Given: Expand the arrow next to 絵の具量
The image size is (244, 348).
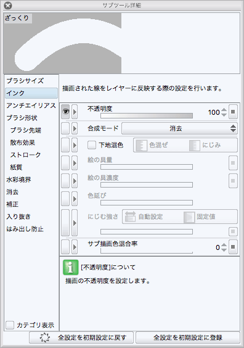Looking at the screenshot, I should point(75,163).
